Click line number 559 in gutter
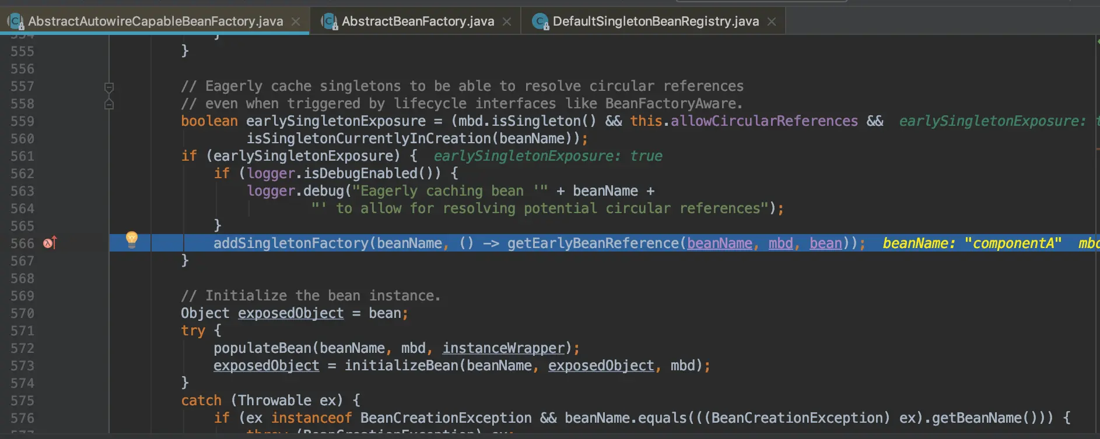Viewport: 1100px width, 439px height. pyautogui.click(x=22, y=121)
